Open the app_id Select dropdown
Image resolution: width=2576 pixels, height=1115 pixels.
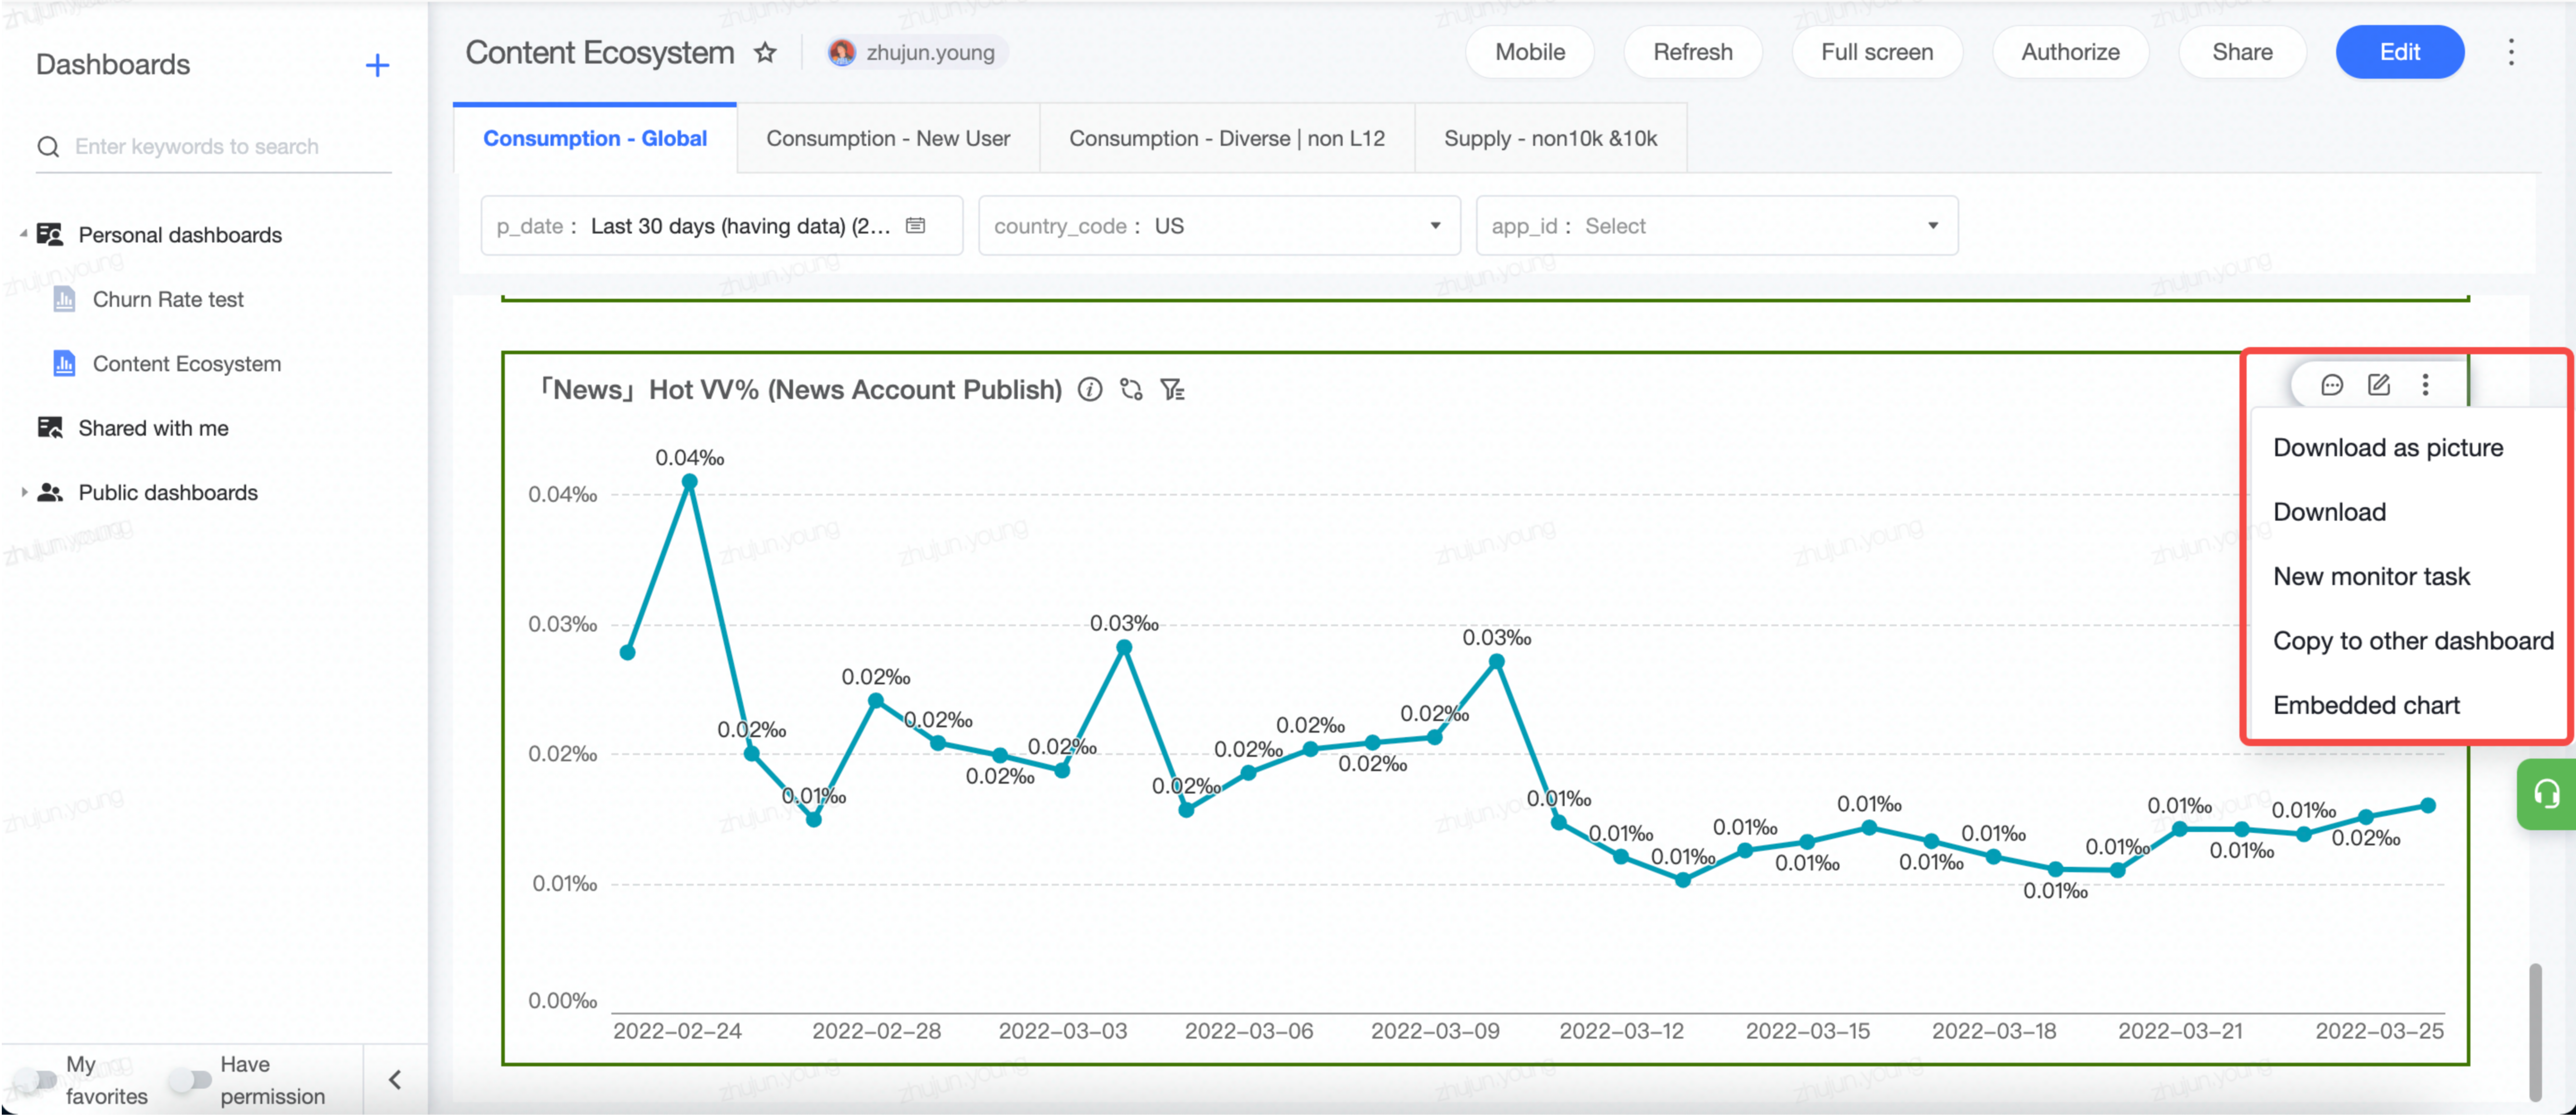(1716, 226)
